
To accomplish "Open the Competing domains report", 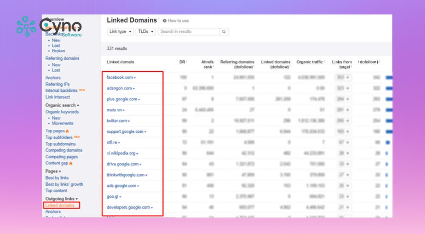I will 64,150.
